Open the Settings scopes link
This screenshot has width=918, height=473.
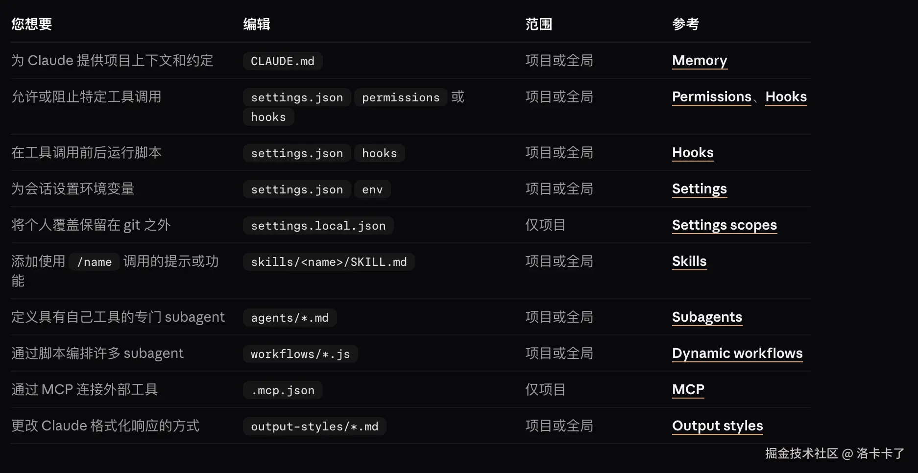click(724, 225)
